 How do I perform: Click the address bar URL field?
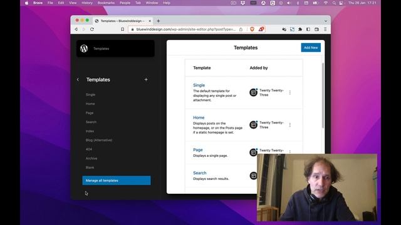(x=186, y=29)
